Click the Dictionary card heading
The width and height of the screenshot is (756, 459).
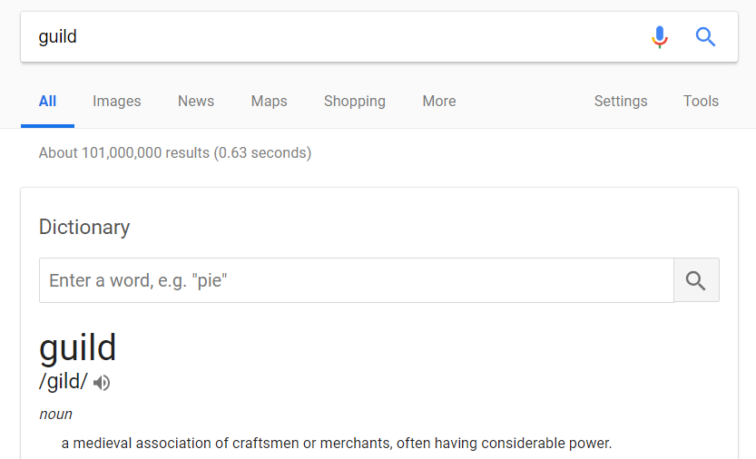[x=84, y=228]
